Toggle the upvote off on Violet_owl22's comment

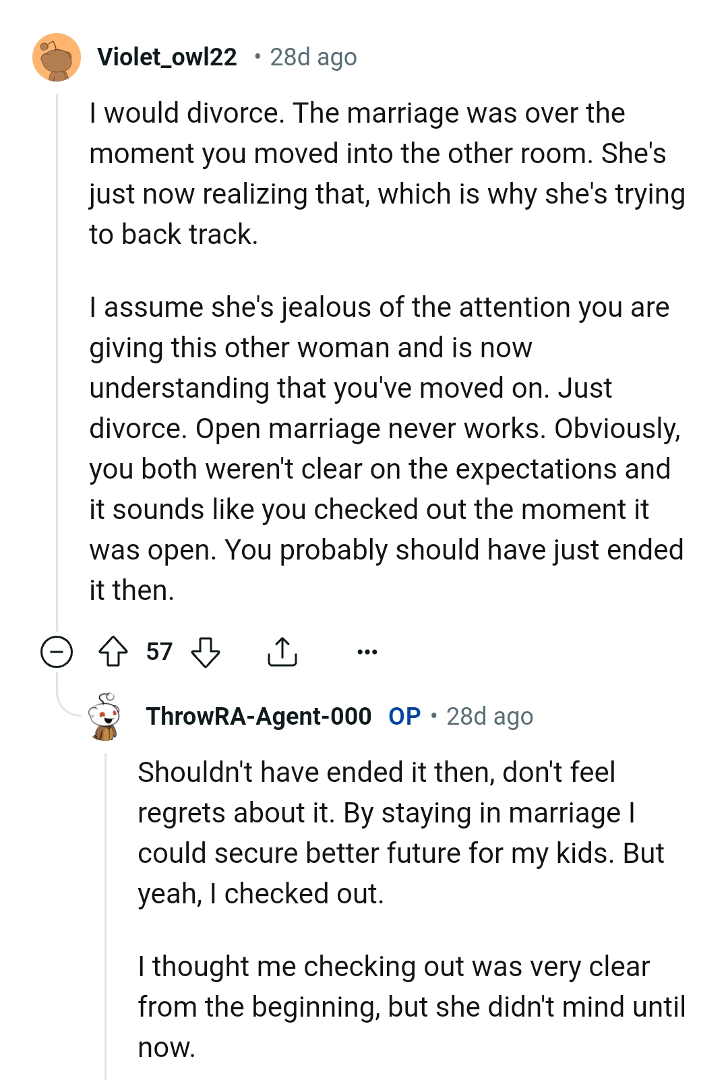click(x=115, y=651)
